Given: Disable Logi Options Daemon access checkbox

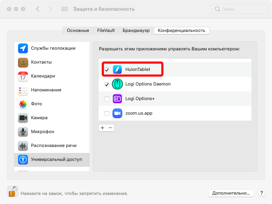Looking at the screenshot, I should coord(107,84).
